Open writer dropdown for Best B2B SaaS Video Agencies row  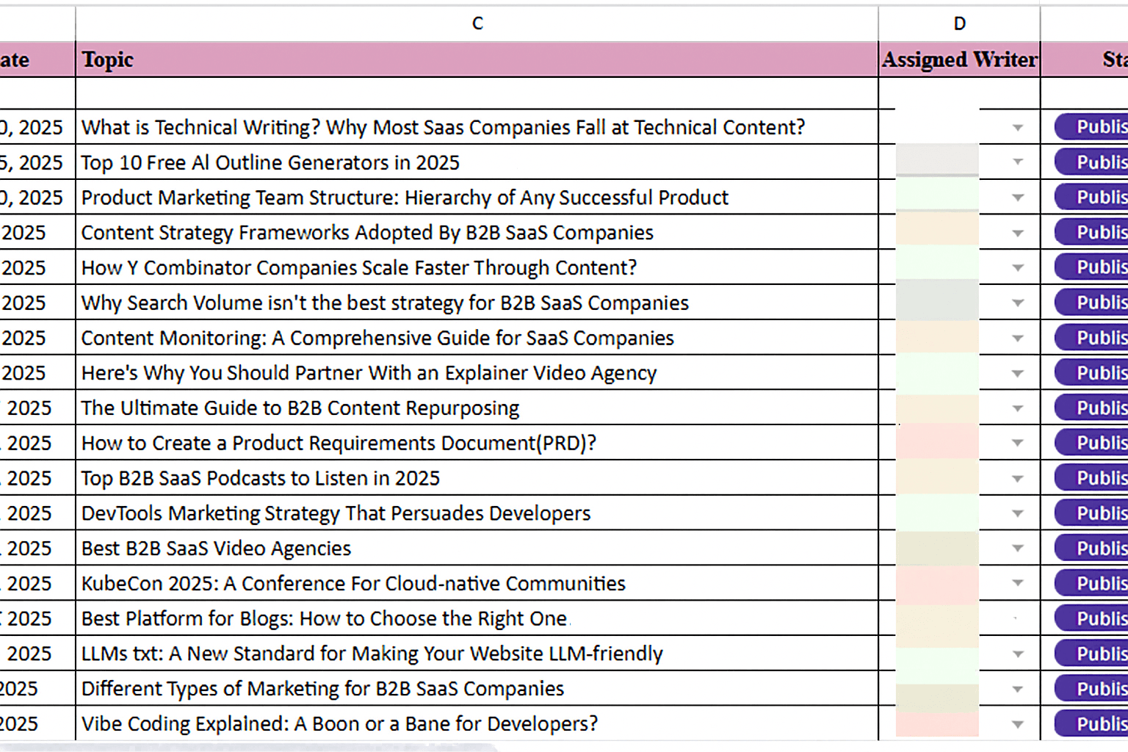(1018, 549)
